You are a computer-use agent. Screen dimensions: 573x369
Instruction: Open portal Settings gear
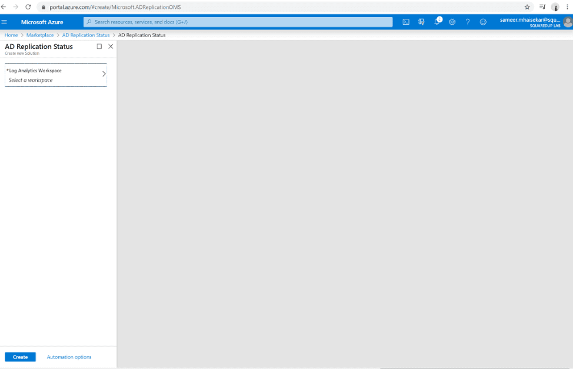[452, 22]
